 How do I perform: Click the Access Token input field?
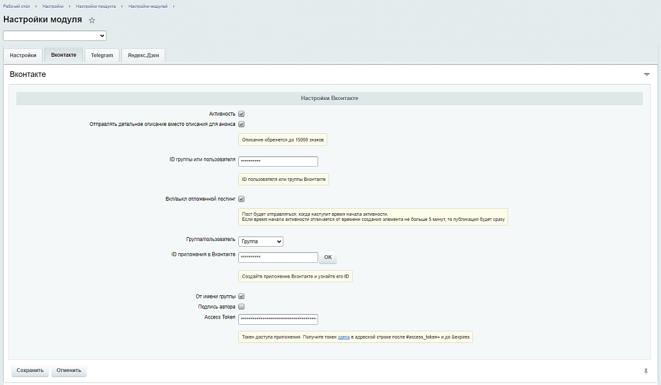278,319
